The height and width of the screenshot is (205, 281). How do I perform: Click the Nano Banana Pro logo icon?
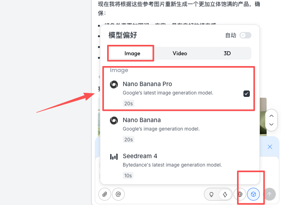114,84
